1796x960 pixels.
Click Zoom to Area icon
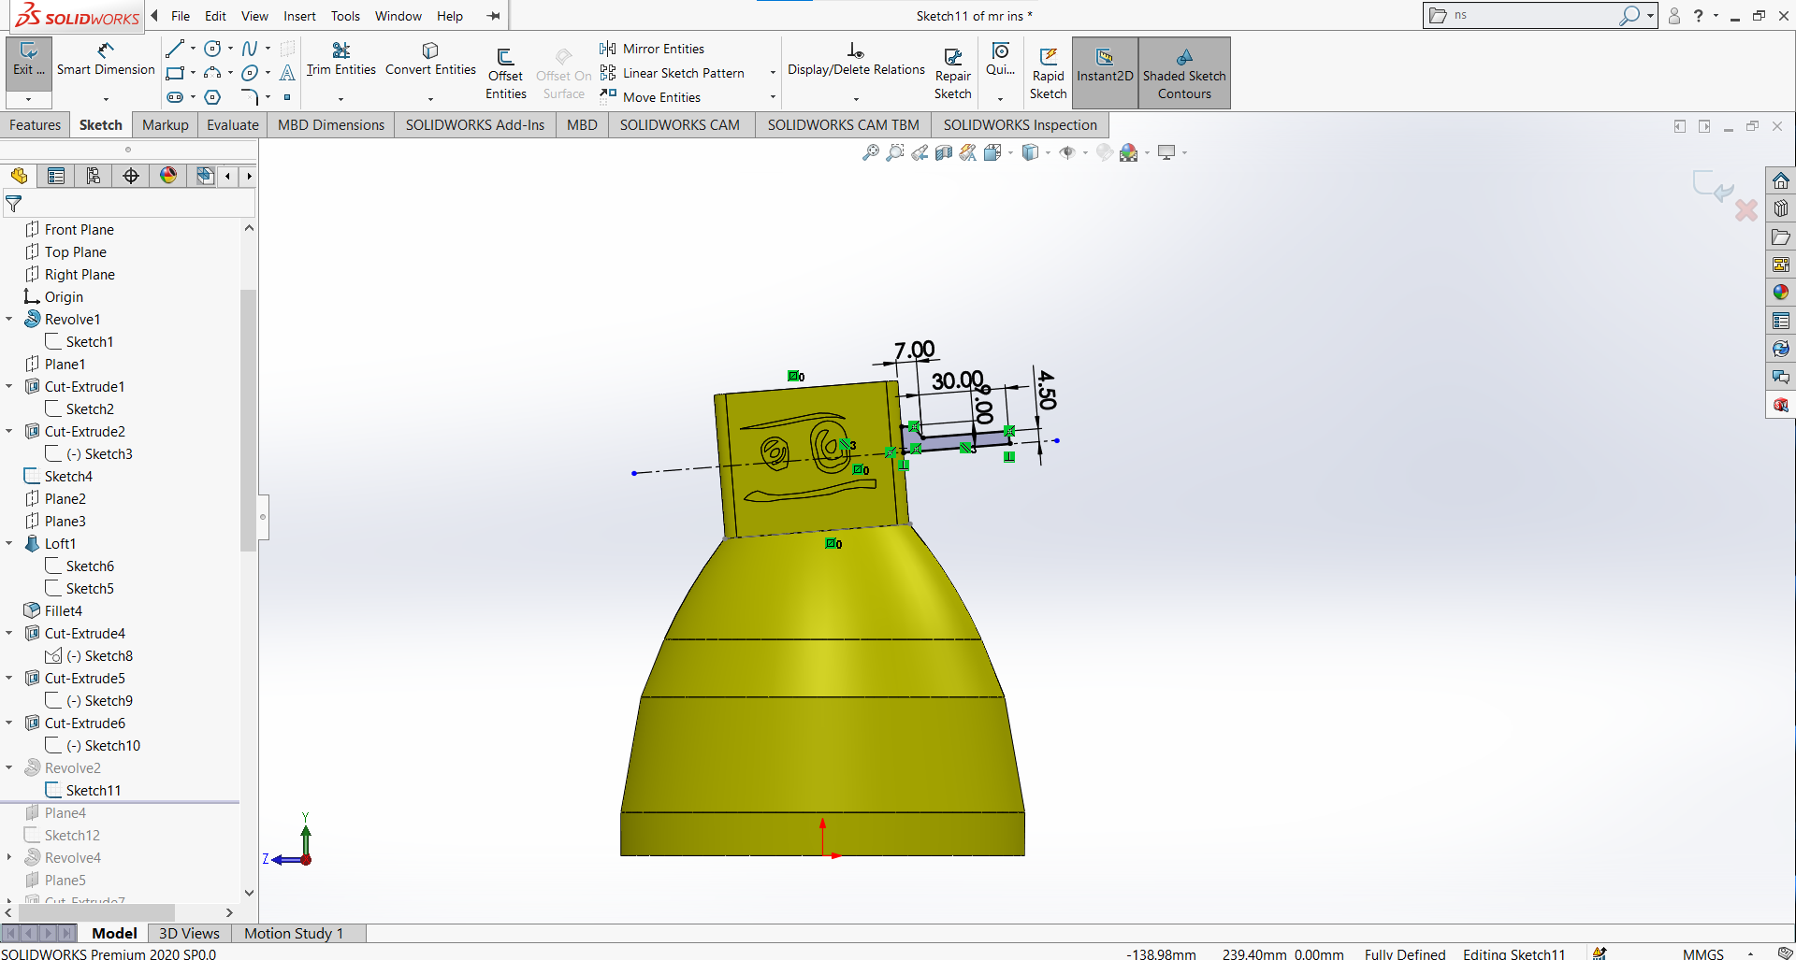tap(895, 152)
